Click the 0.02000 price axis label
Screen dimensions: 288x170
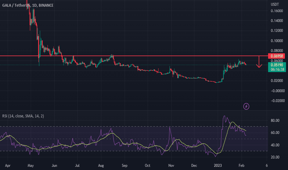277,81
